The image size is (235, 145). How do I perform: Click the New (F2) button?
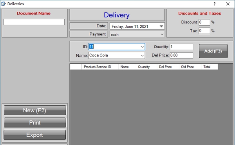[35, 110]
